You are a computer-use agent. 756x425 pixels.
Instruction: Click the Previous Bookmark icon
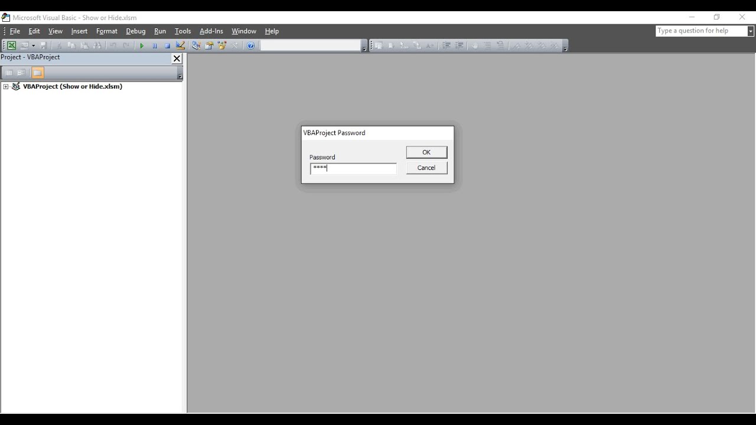[542, 45]
